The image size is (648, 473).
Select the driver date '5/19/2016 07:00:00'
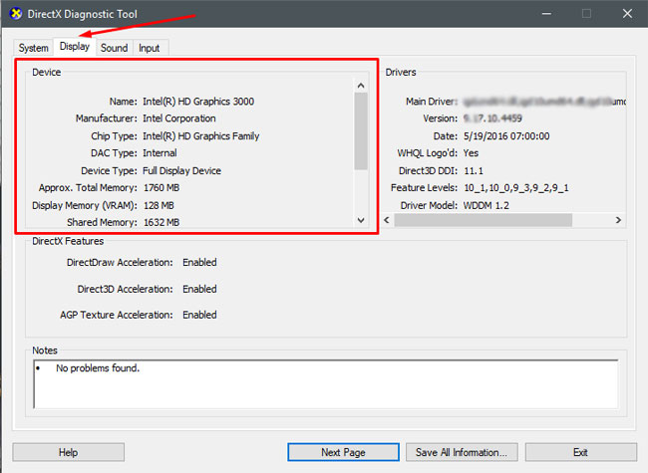tap(506, 136)
